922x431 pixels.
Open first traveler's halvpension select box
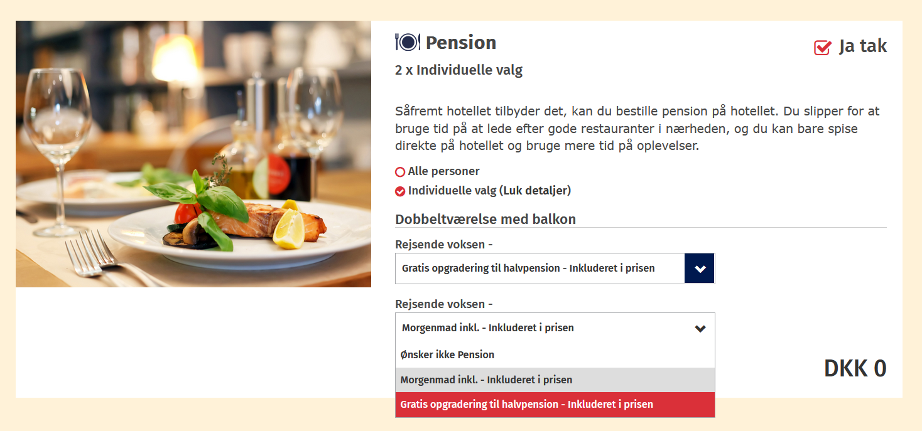click(539, 269)
